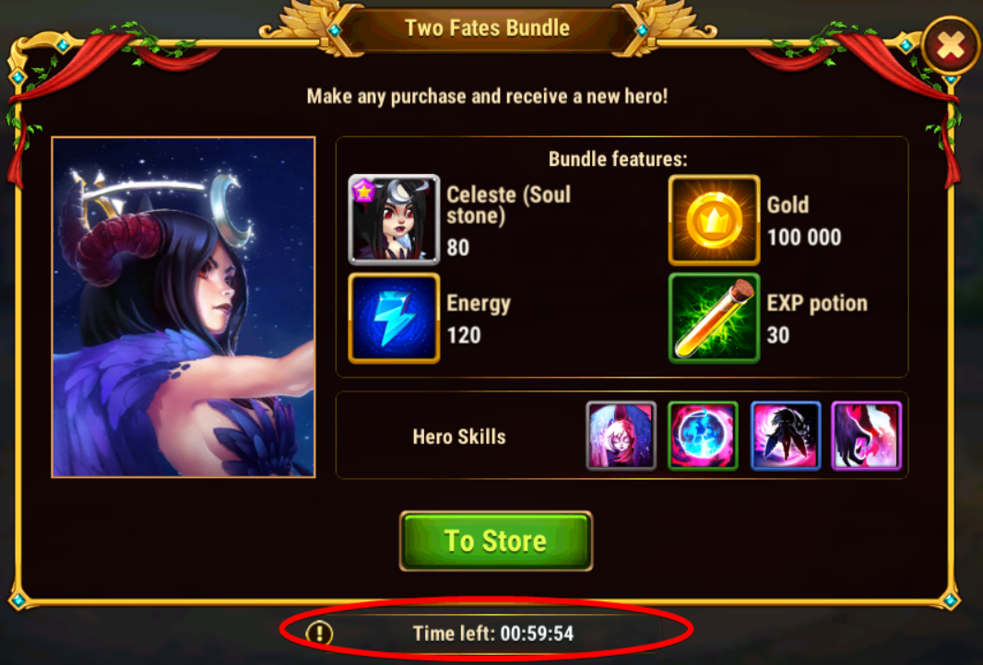Select the EXP potion vial icon
The width and height of the screenshot is (983, 665).
714,318
